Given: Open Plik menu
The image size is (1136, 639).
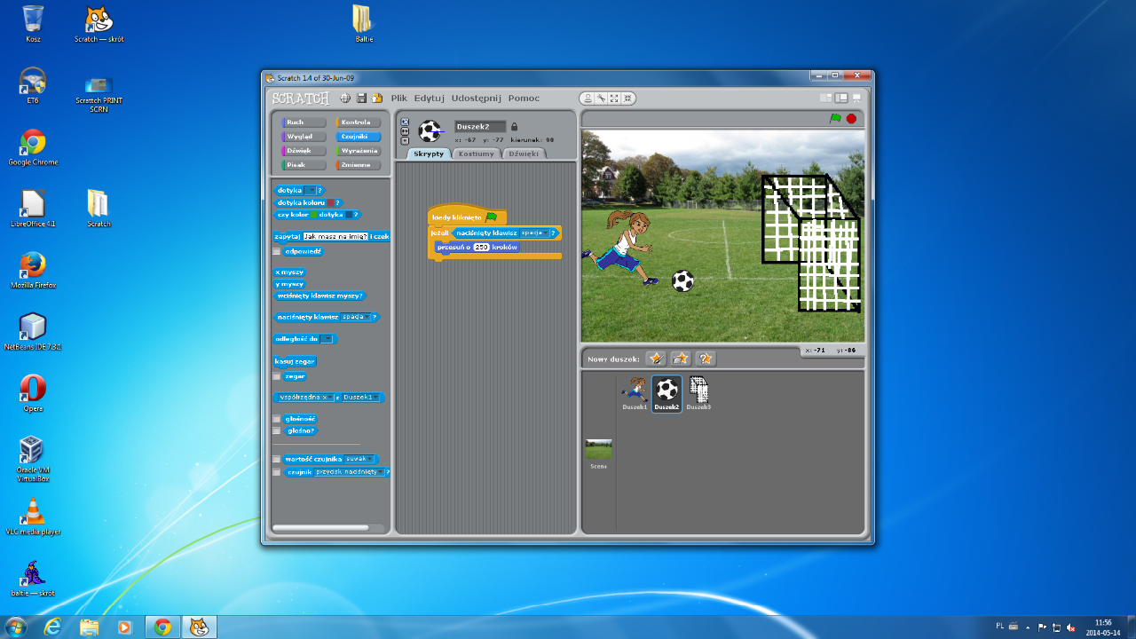Looking at the screenshot, I should coord(399,99).
